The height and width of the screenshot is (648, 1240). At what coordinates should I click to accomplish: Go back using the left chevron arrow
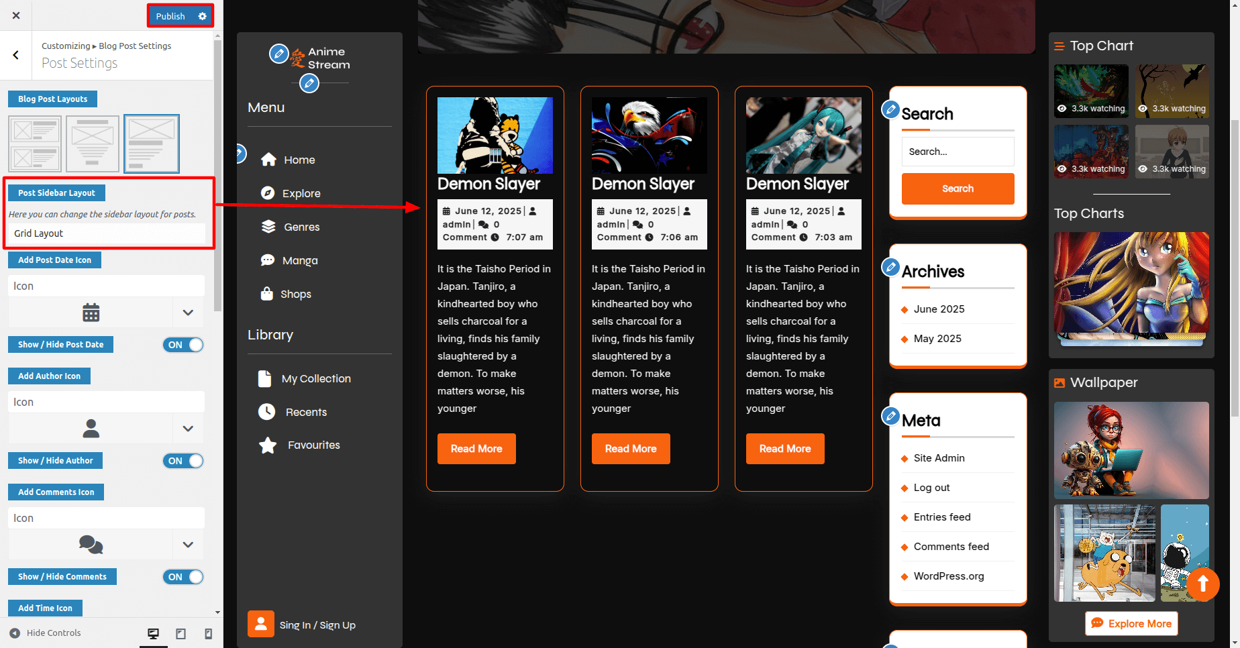click(x=16, y=55)
